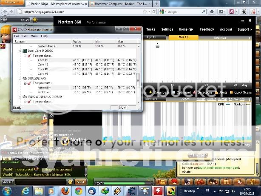Open a new Firefox tab with plus button
Viewport: 261px width, 196px height.
(156, 4)
